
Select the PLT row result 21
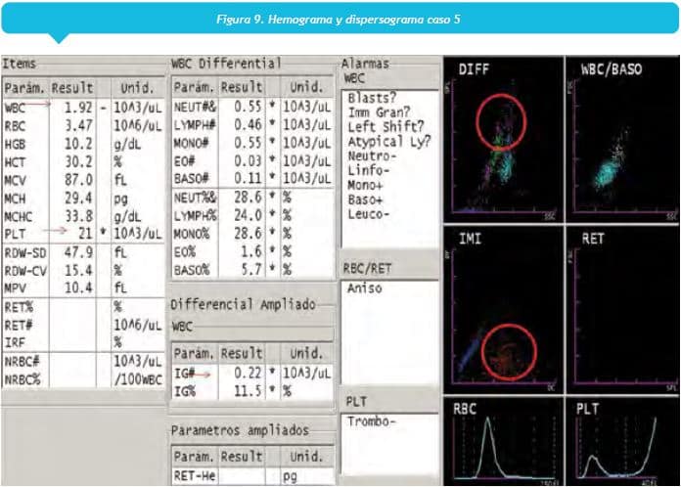pos(84,235)
